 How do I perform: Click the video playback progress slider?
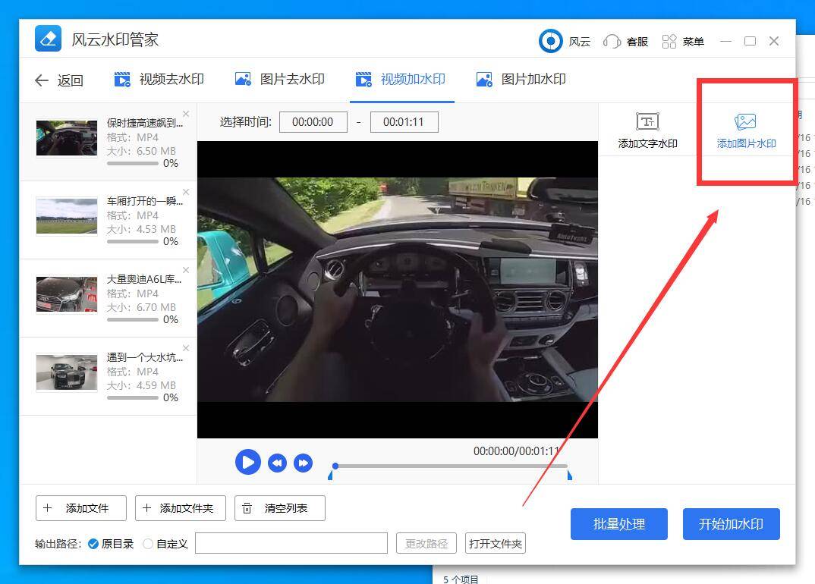pos(452,466)
